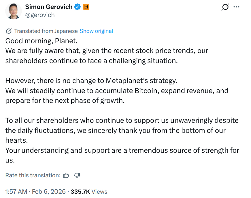Image resolution: width=251 pixels, height=198 pixels.
Task: Open the @gerovich handle link
Action: click(x=40, y=15)
